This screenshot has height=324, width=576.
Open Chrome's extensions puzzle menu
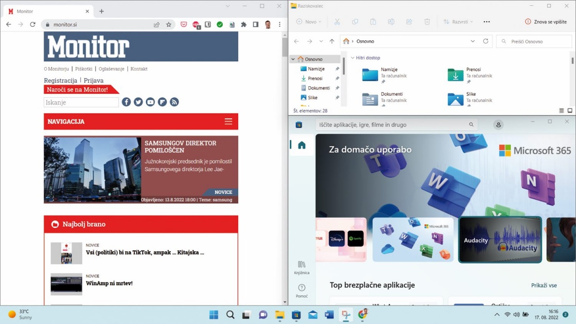point(244,24)
